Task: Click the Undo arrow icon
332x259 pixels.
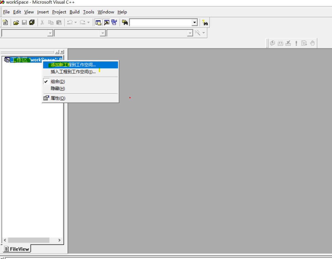Action: [70, 23]
